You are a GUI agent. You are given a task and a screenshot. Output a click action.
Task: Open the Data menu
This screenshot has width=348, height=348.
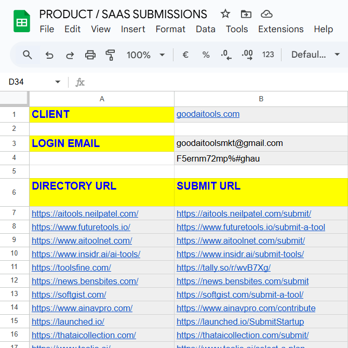point(206,29)
